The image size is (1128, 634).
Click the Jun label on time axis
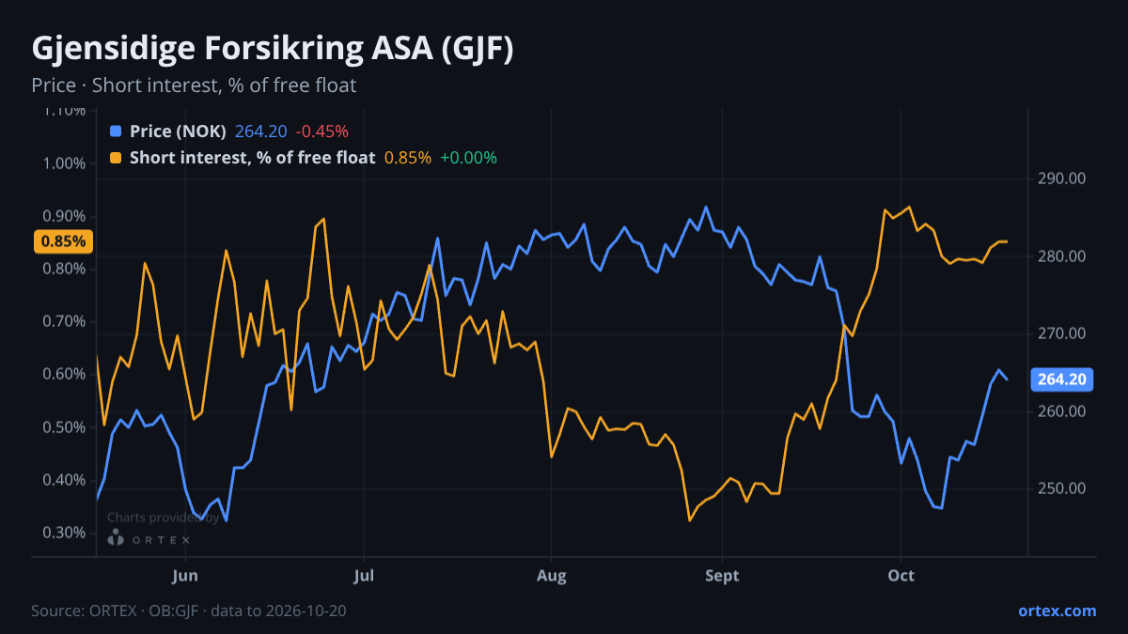(185, 575)
